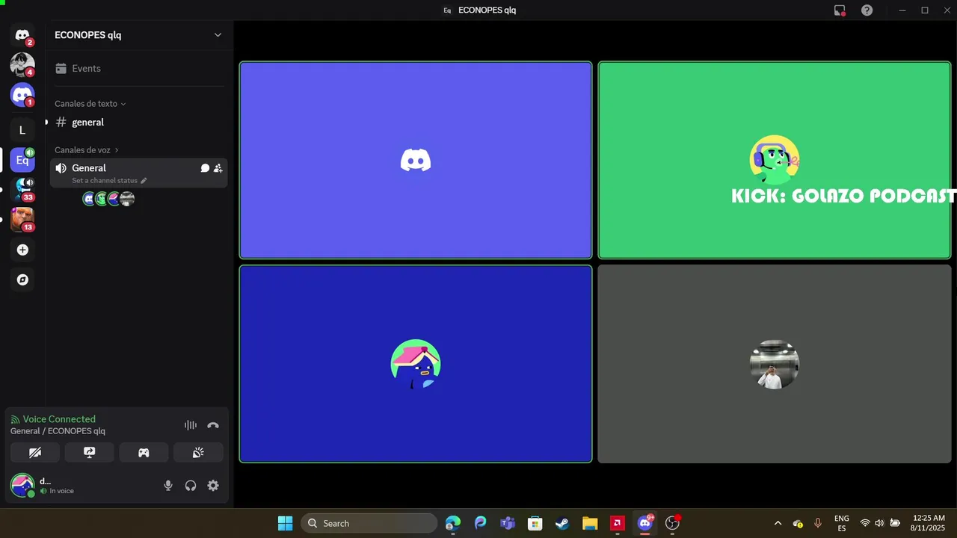Collapse the 'Canales de texto' category
Image resolution: width=957 pixels, height=538 pixels.
coord(90,104)
